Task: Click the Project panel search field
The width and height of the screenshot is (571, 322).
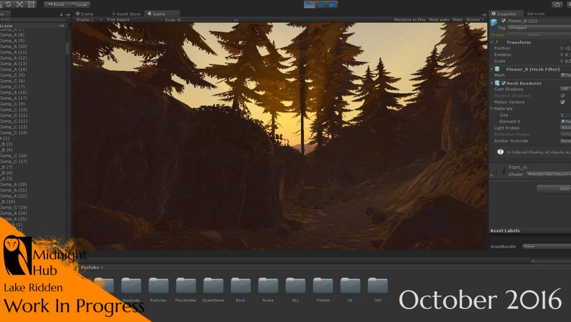Action: click(550, 261)
